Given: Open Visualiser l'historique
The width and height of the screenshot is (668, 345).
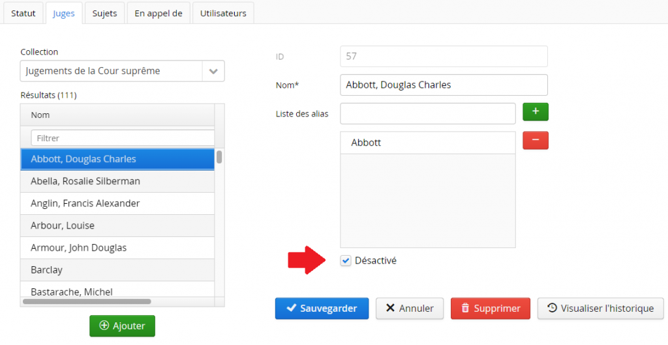Looking at the screenshot, I should pos(600,309).
